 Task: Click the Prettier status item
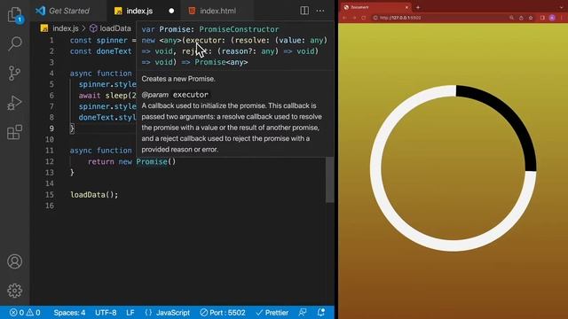272,313
